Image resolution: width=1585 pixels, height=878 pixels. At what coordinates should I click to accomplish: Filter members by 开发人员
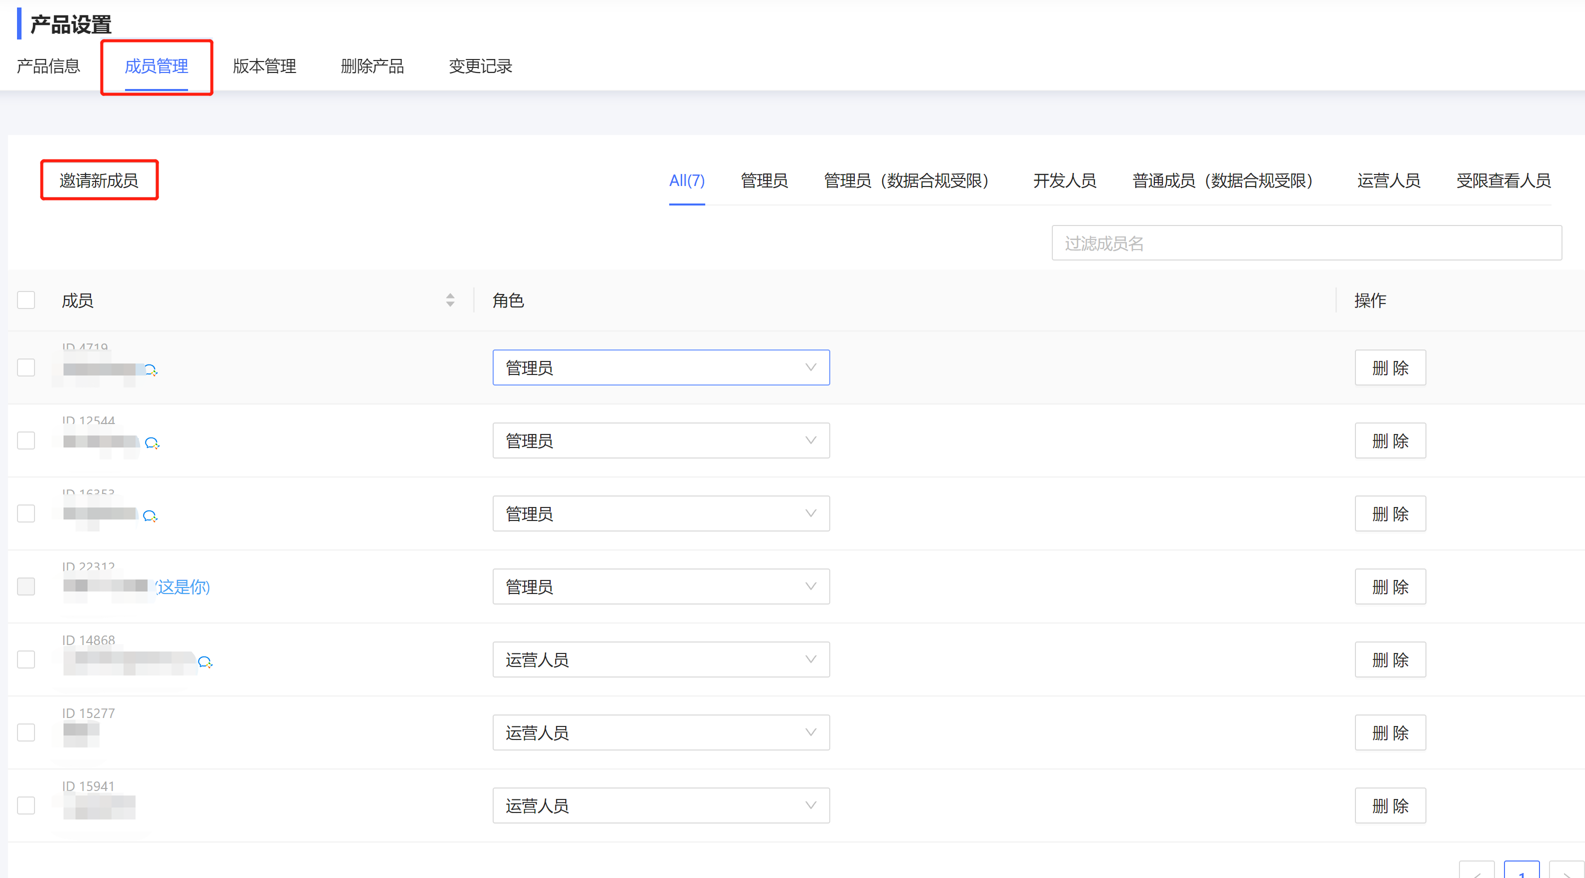[x=1064, y=180]
